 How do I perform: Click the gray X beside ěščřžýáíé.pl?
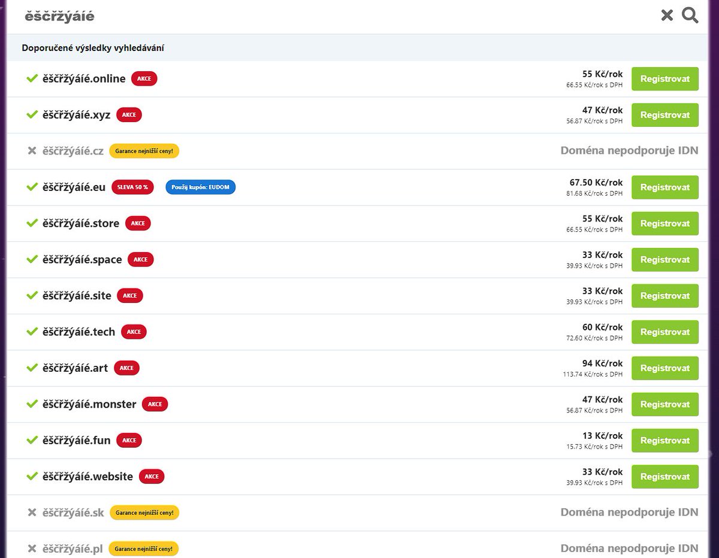click(x=32, y=548)
